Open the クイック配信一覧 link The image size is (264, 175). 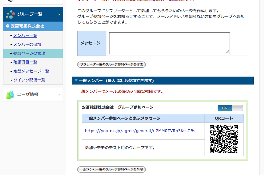point(29,80)
